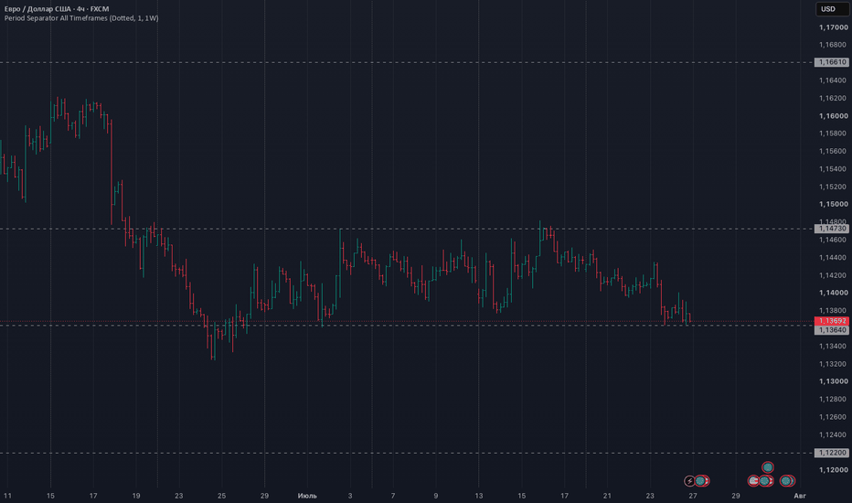This screenshot has width=852, height=503.
Task: Open the EU flag event beside the lightning icon
Action: tap(701, 481)
